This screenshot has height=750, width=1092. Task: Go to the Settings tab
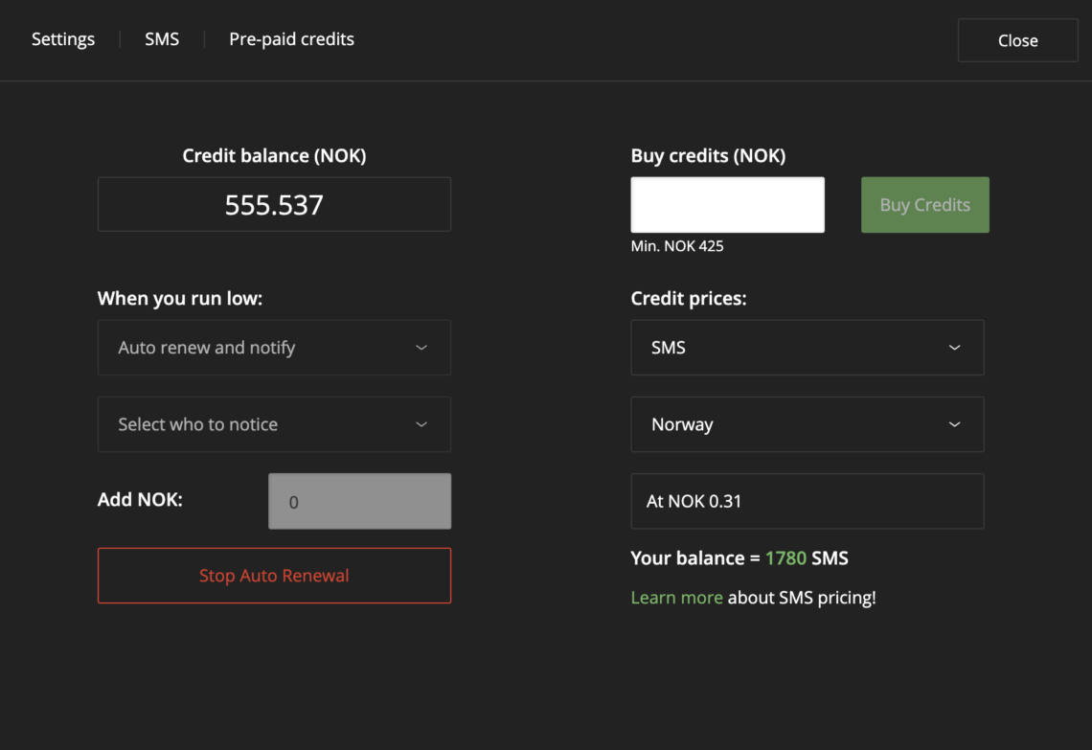(x=63, y=39)
